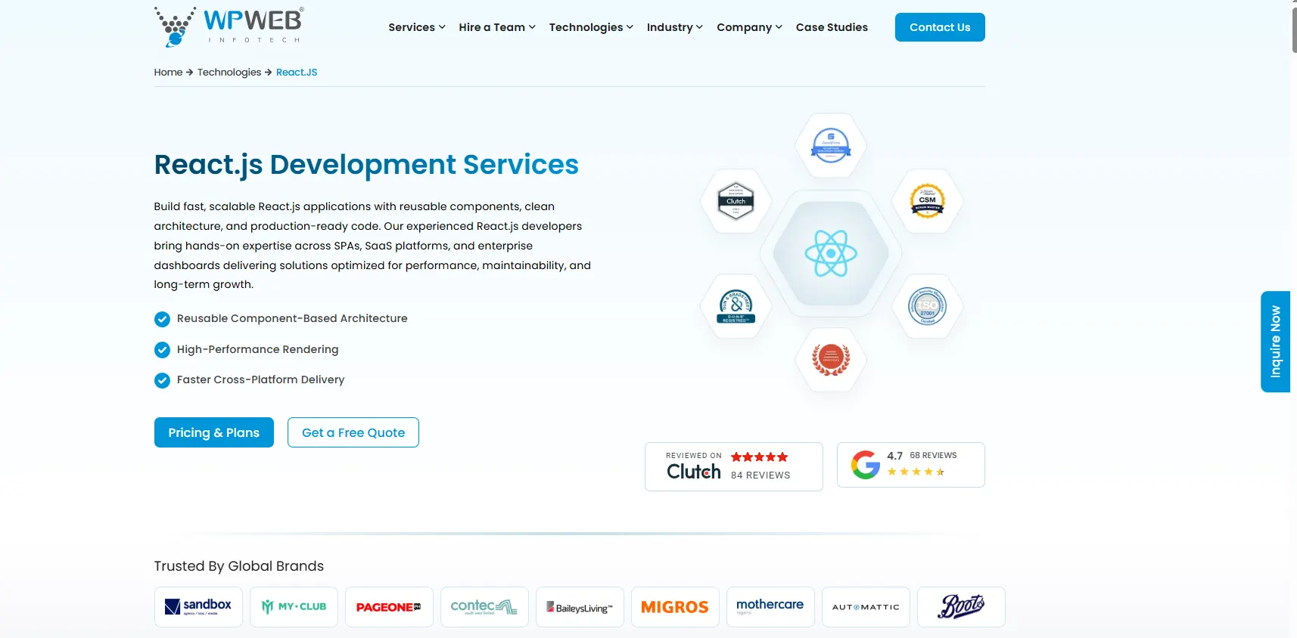Click the Pricing & Plans button
Viewport: 1297px width, 638px height.
214,432
